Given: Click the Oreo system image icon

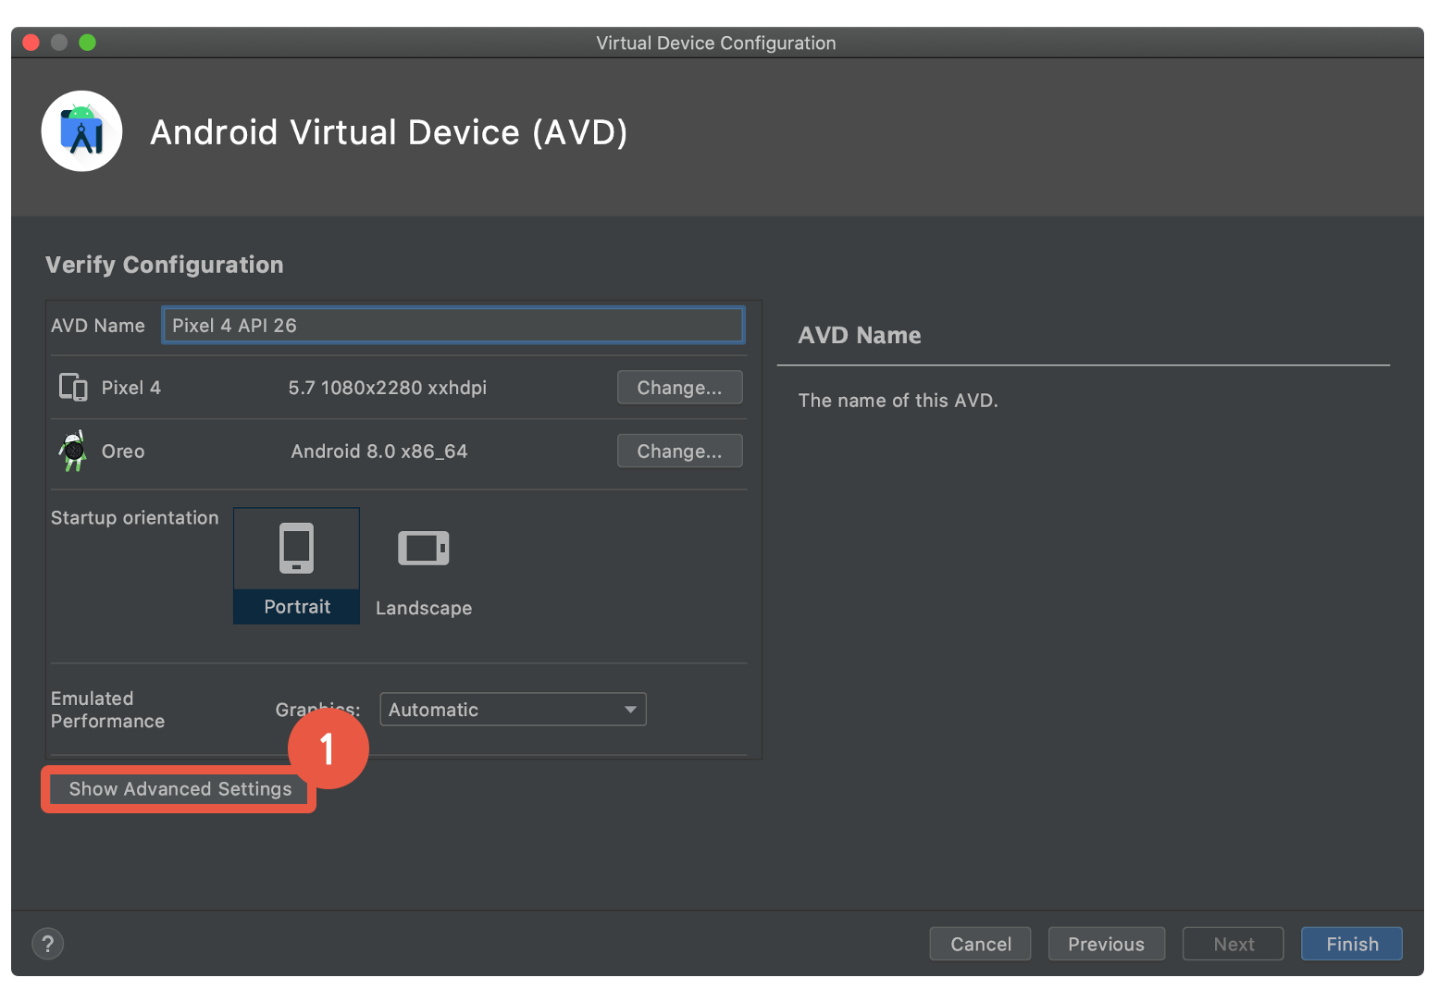Looking at the screenshot, I should [x=73, y=451].
